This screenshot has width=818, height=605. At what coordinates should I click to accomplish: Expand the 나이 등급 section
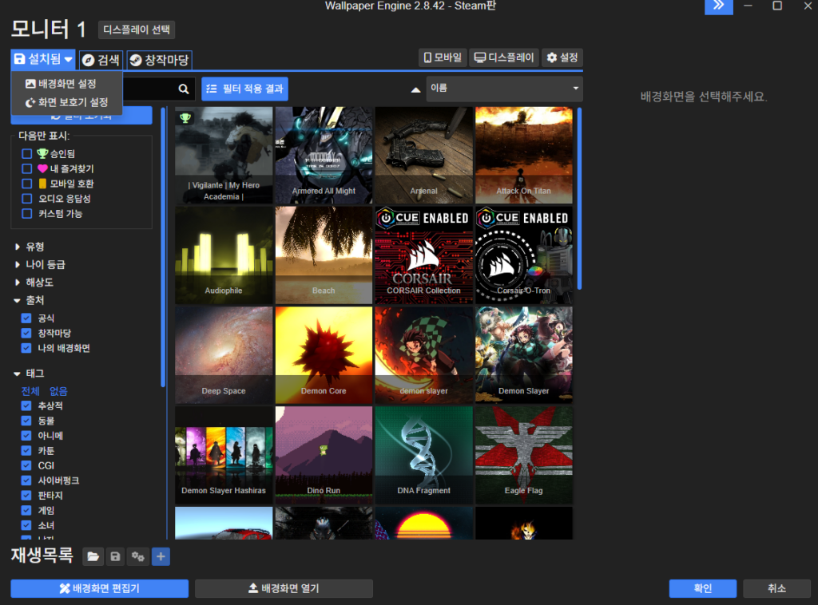coord(40,264)
